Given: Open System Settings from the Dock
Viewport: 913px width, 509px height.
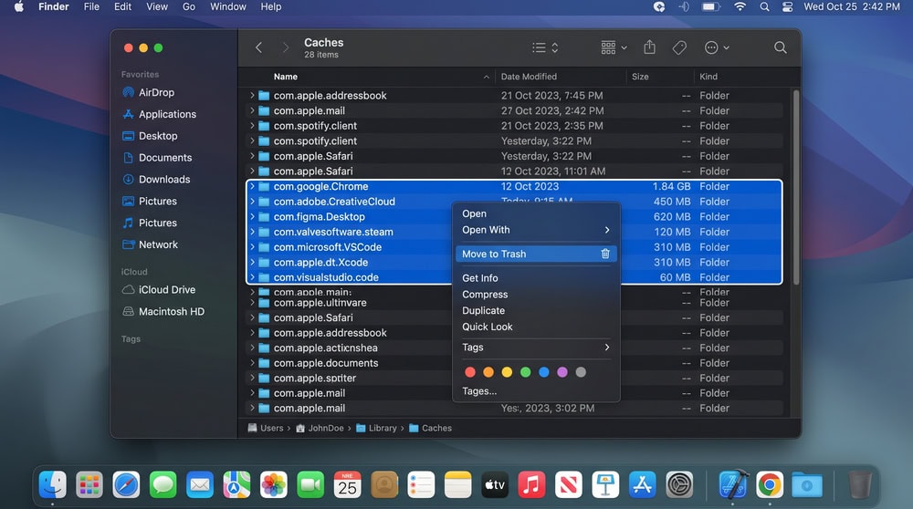Looking at the screenshot, I should (x=679, y=484).
